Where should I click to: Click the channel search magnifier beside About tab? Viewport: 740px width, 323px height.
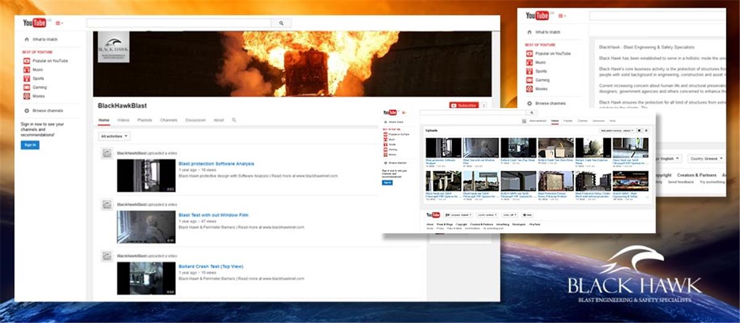tap(234, 120)
